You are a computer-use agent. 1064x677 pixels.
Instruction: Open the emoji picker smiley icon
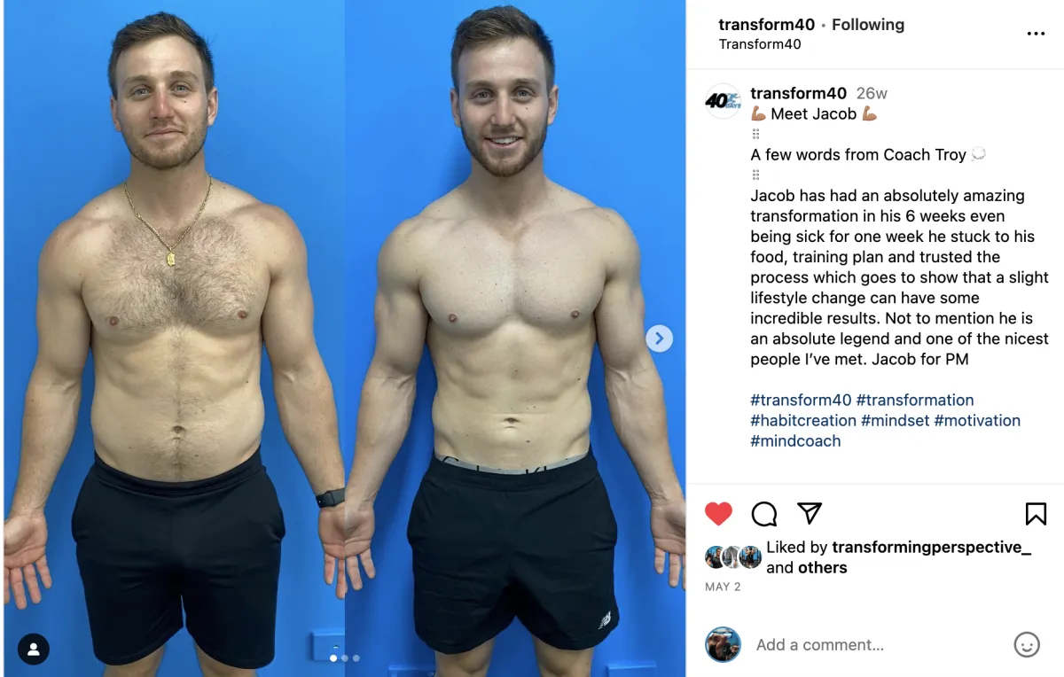(1027, 644)
